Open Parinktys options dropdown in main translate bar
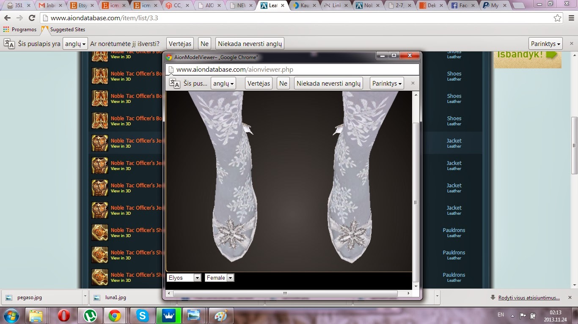Screen dimensions: 578x324 (546, 43)
